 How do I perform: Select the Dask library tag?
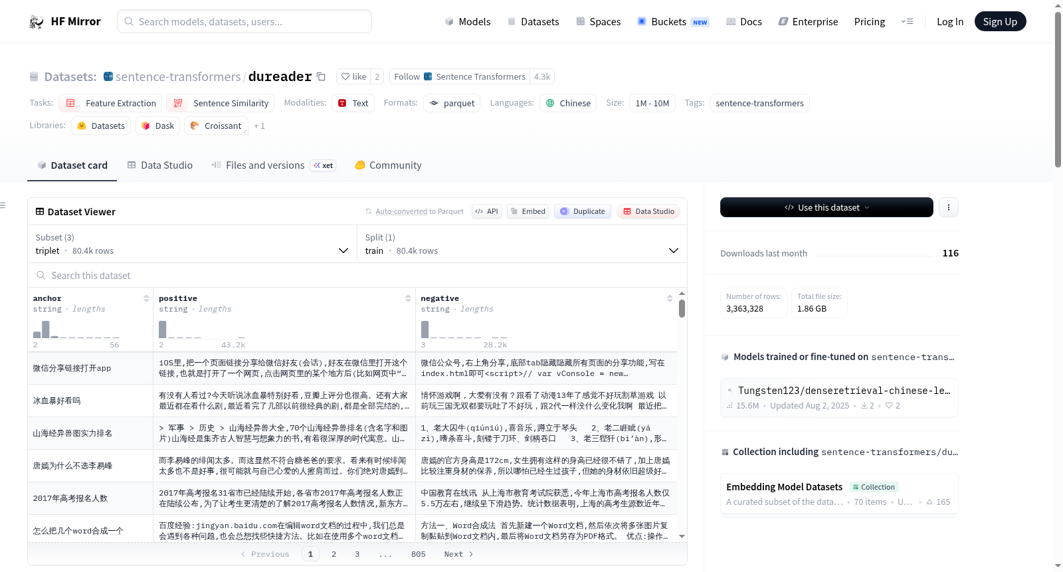(157, 126)
